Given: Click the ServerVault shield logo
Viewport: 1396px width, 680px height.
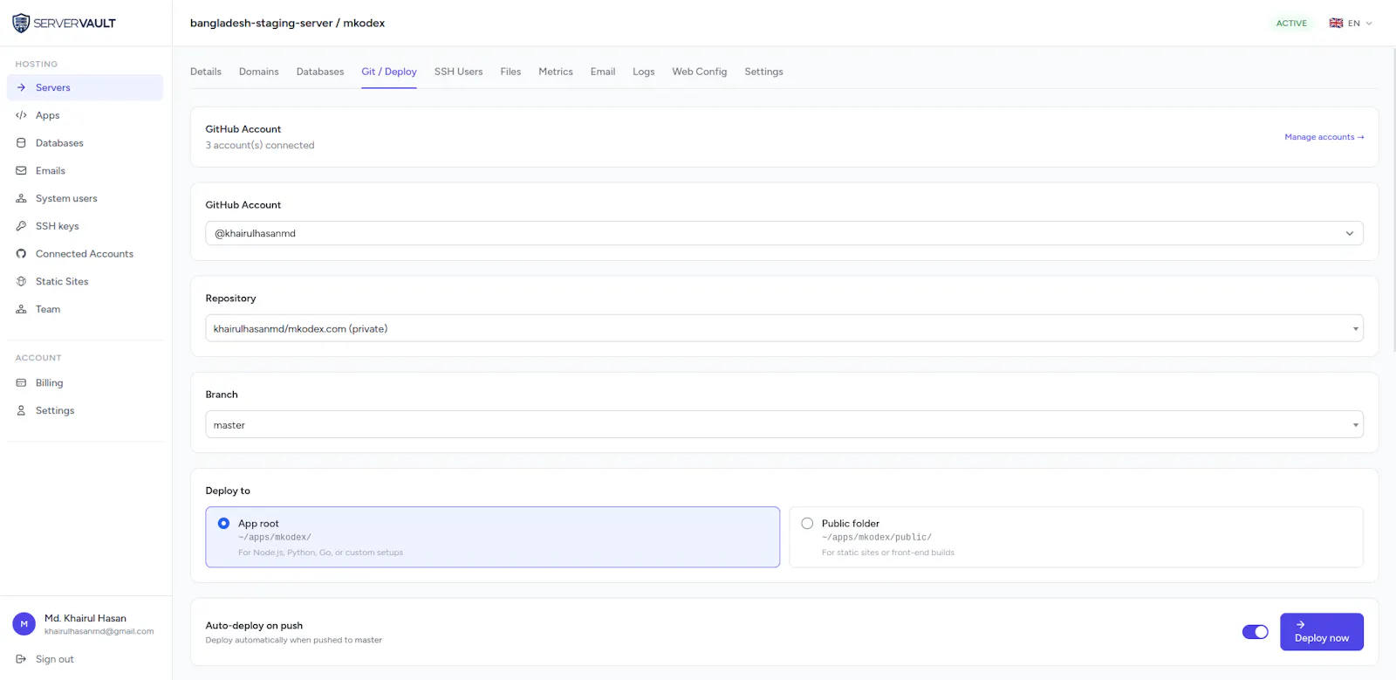Looking at the screenshot, I should (x=21, y=23).
